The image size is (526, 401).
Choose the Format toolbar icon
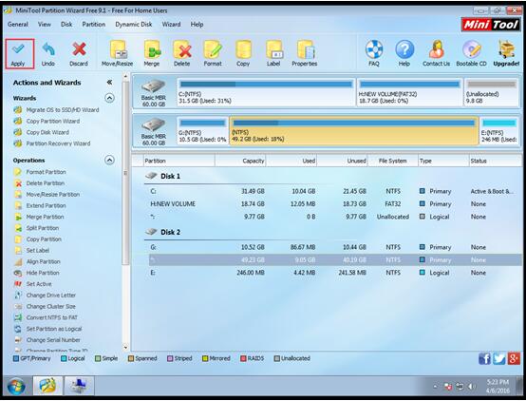pos(213,54)
